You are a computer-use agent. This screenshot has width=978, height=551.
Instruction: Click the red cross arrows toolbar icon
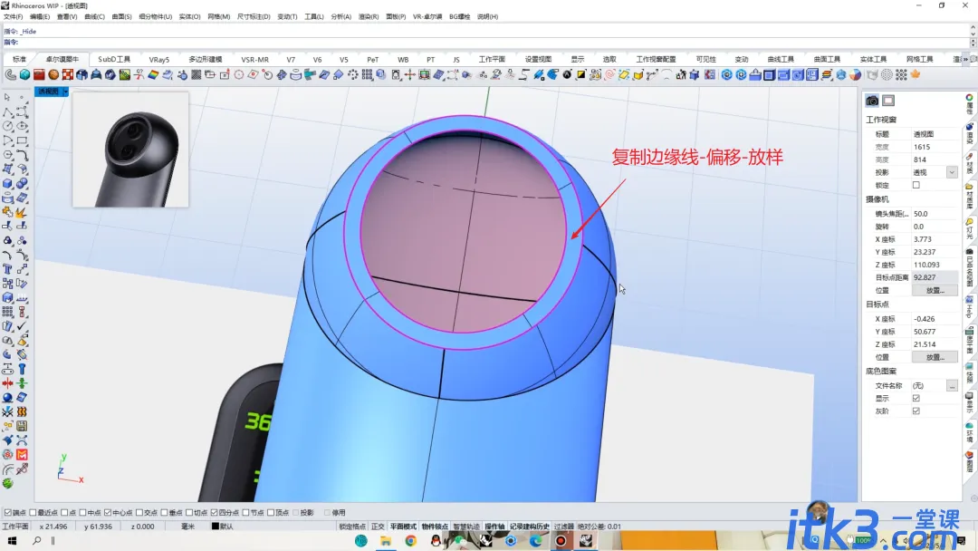coord(410,75)
